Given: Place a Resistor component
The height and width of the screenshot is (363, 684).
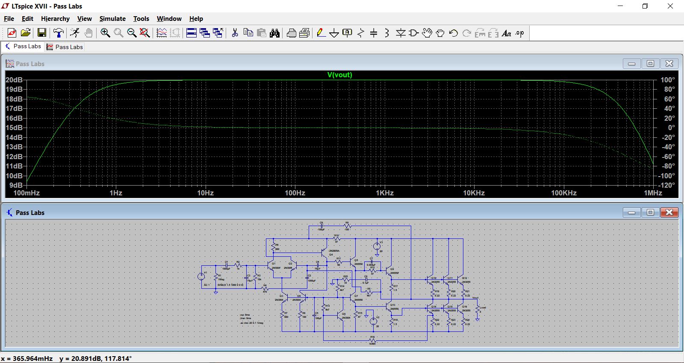Looking at the screenshot, I should click(361, 33).
